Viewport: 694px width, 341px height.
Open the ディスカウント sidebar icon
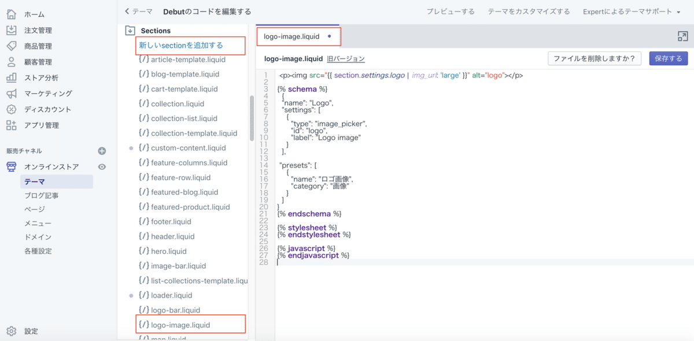pos(12,109)
